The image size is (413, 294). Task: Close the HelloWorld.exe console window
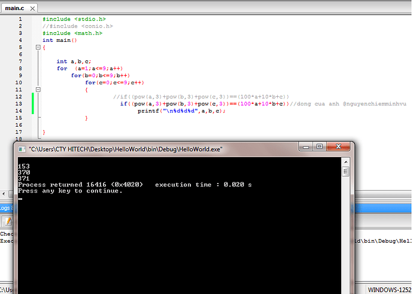(x=339, y=146)
